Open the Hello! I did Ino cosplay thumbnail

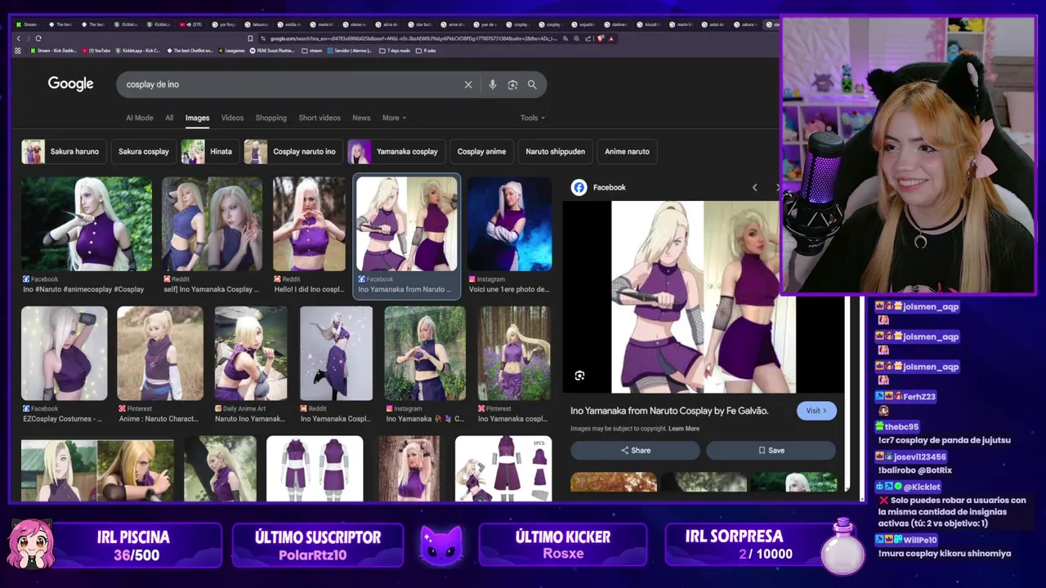[x=309, y=224]
